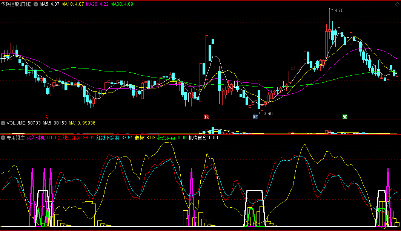Expand the dropdown beside 华联控股(日线) title
Screen dimensions: 401x231
point(36,4)
